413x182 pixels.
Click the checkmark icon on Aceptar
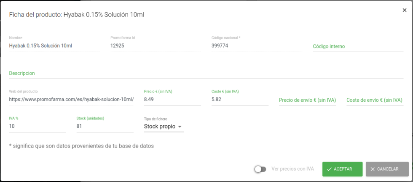(329, 169)
